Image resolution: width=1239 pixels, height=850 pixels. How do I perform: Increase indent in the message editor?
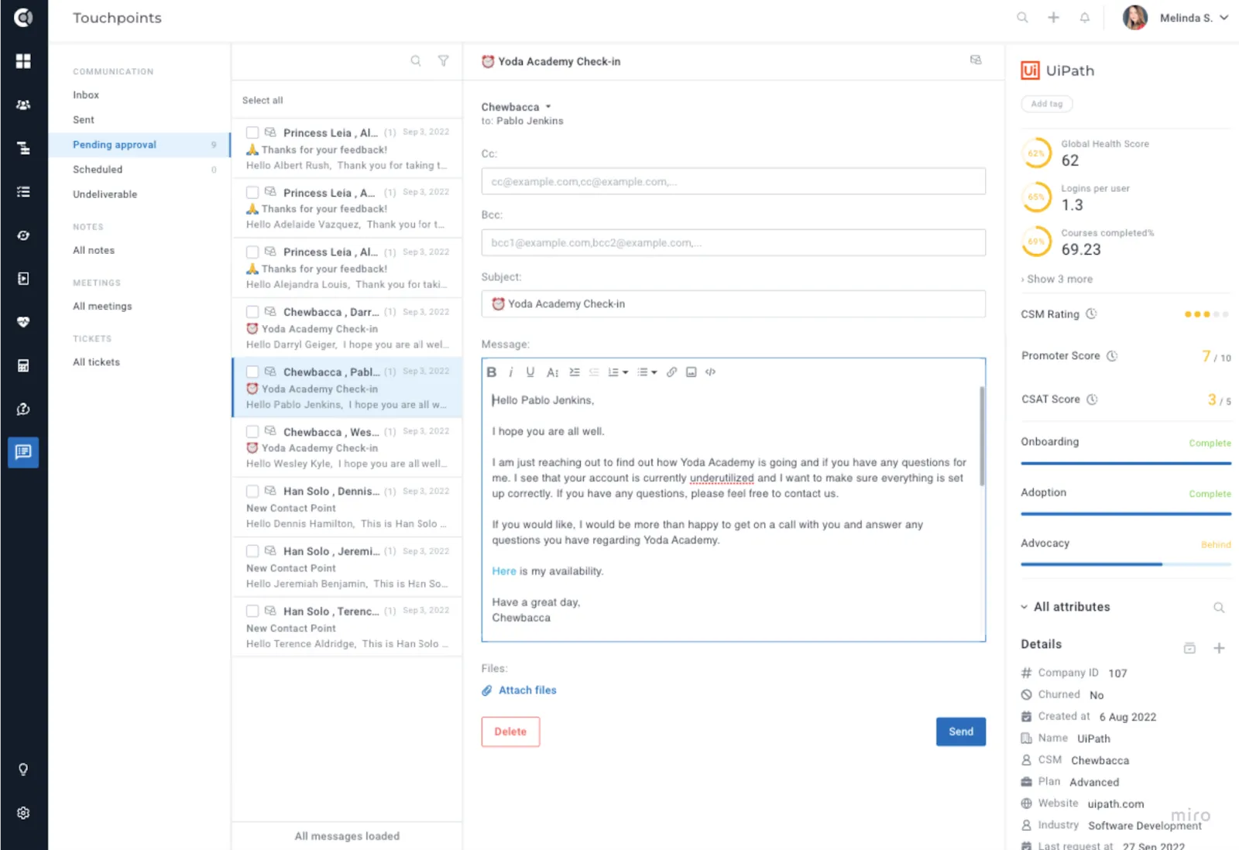(x=575, y=372)
